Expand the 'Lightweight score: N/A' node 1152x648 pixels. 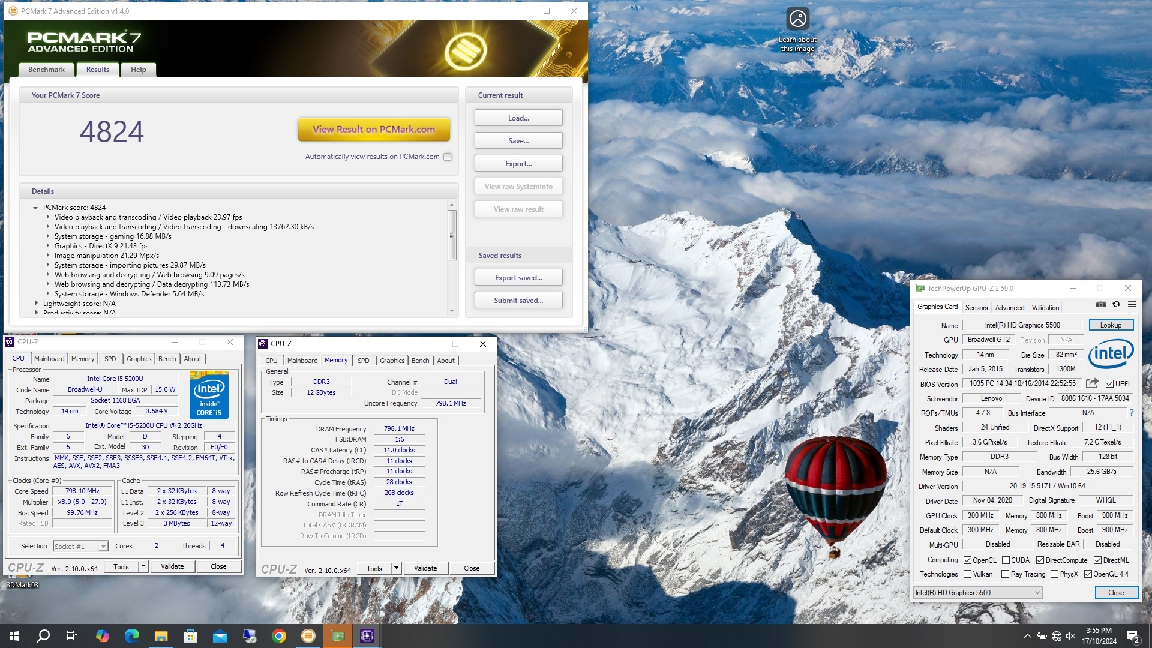pyautogui.click(x=36, y=304)
